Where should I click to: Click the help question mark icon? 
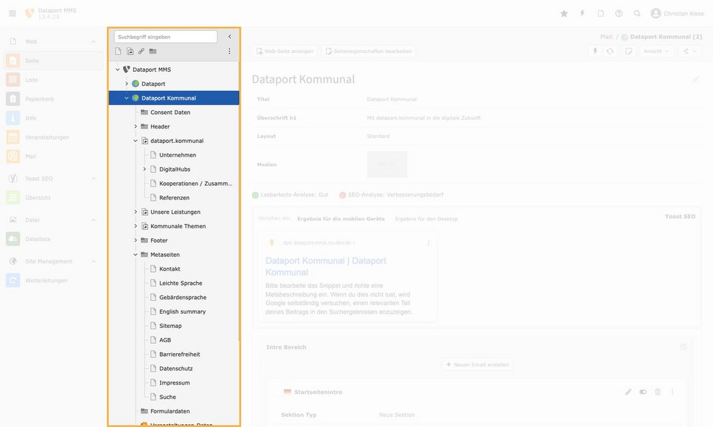(x=619, y=14)
